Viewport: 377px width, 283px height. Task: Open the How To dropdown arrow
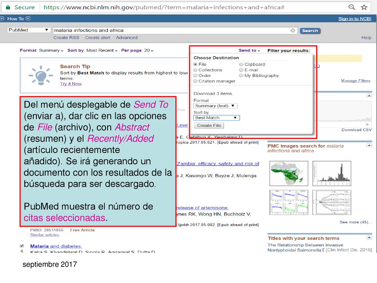[x=28, y=18]
